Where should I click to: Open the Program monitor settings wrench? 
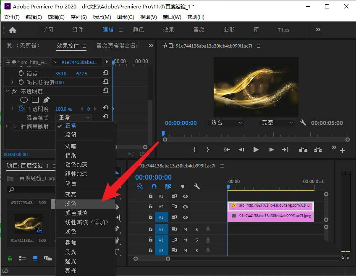(x=303, y=123)
